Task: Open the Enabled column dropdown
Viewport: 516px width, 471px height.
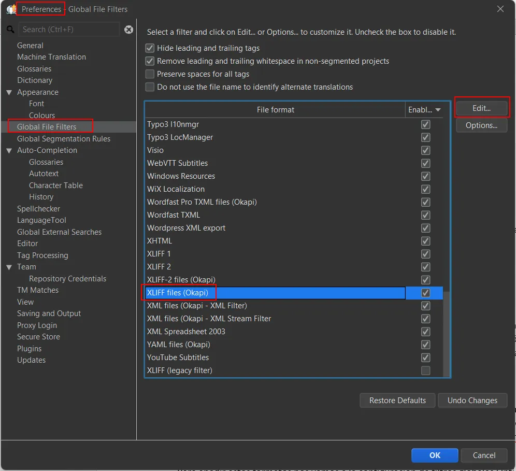Action: point(437,110)
